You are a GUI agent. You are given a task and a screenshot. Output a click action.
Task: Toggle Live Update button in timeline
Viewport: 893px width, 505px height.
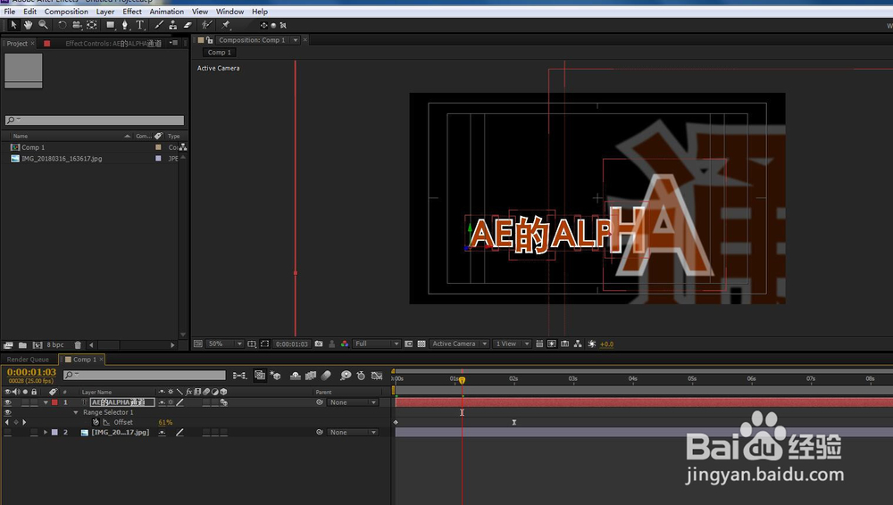(260, 376)
